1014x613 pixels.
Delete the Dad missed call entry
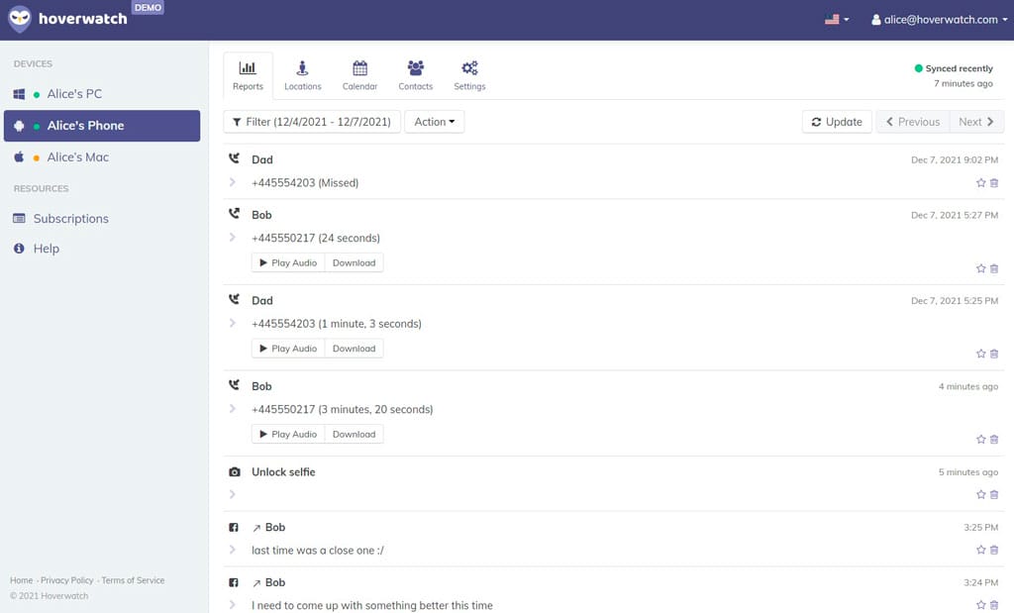[x=994, y=183]
